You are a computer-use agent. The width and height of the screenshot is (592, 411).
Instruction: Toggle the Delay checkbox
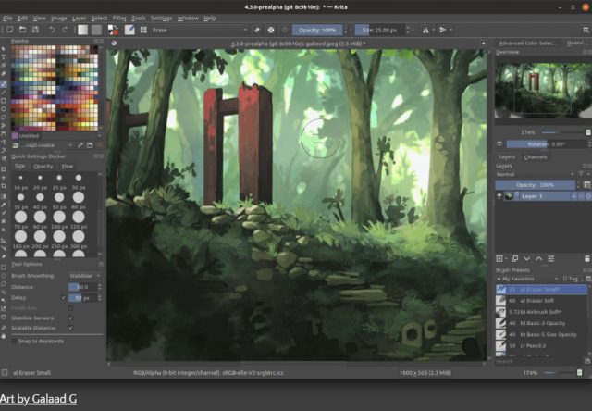pos(64,298)
